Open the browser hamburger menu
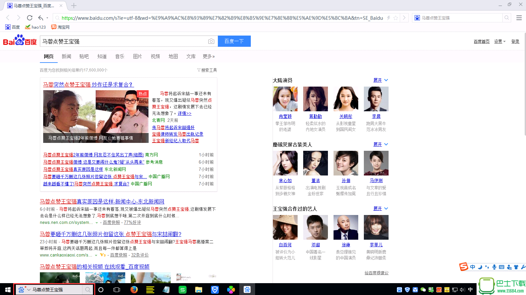The width and height of the screenshot is (526, 295). pyautogui.click(x=519, y=18)
